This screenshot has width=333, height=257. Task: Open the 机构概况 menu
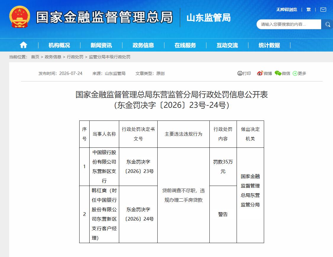[59, 45]
